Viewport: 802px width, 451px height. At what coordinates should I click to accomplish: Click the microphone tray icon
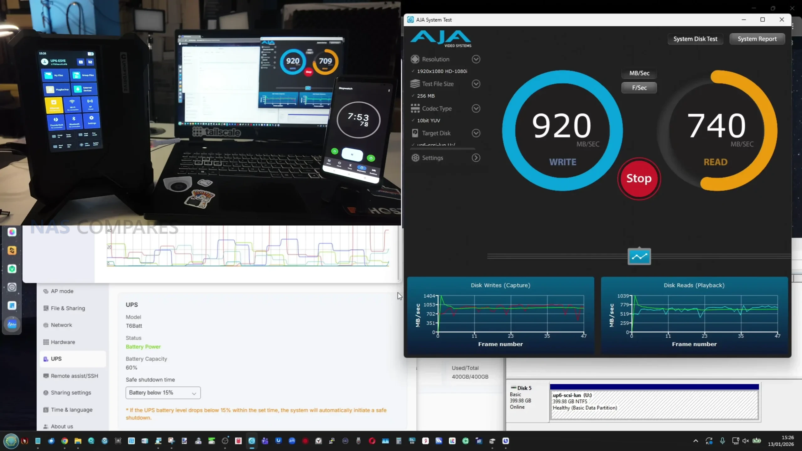722,441
